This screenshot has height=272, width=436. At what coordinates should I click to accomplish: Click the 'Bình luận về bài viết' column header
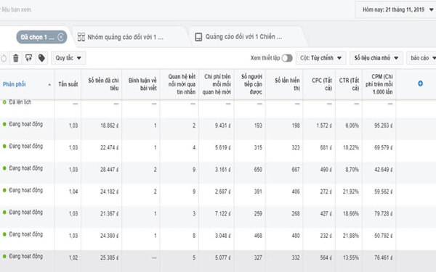tap(141, 84)
